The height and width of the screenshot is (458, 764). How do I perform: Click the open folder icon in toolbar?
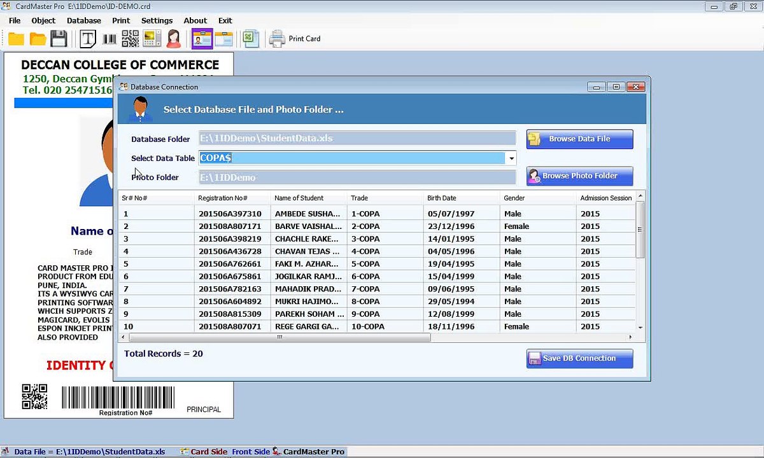38,39
